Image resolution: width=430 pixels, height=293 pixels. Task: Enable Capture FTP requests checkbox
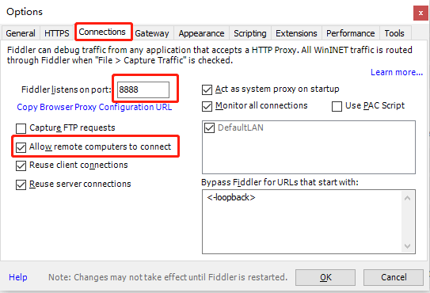point(21,128)
